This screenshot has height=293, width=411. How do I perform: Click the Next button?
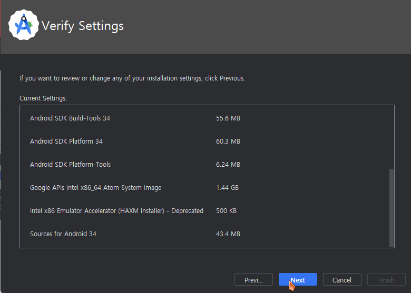(x=298, y=280)
